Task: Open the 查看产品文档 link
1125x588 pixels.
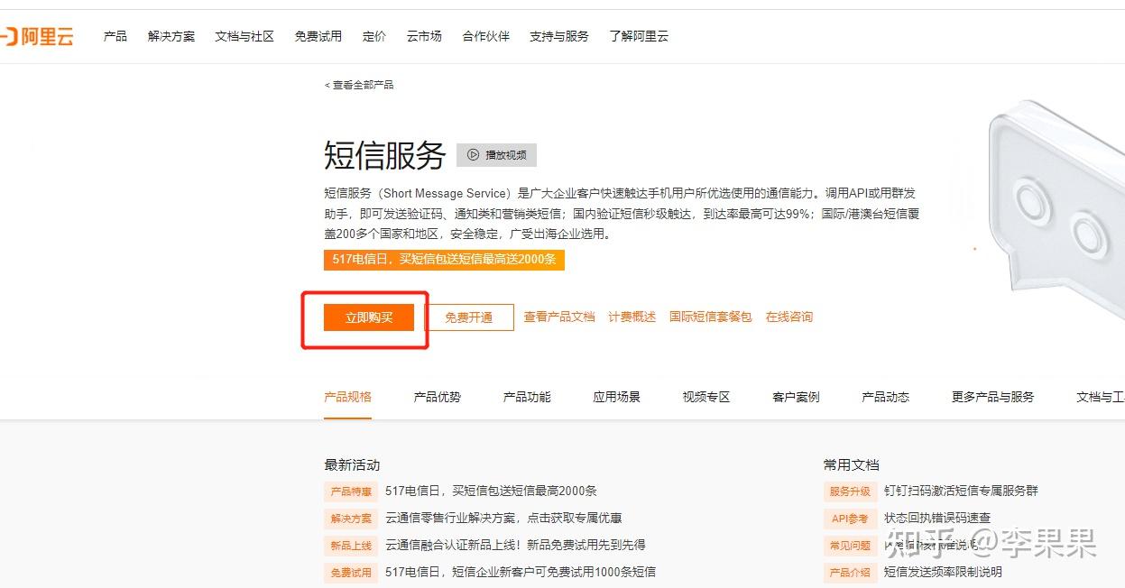Action: 559,317
